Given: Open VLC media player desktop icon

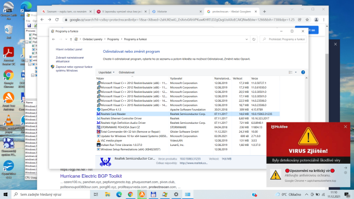Looking at the screenshot, I should [8, 124].
